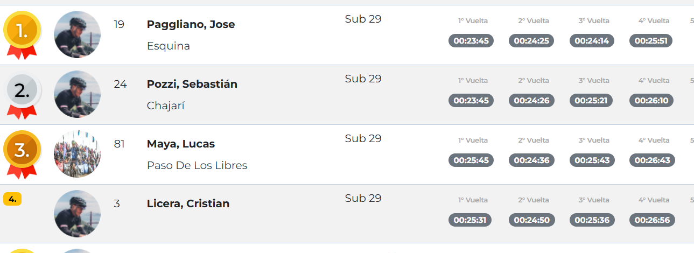Click Pozzi's fourth lap time 00:26:10 badge
Image resolution: width=694 pixels, height=253 pixels.
651,101
